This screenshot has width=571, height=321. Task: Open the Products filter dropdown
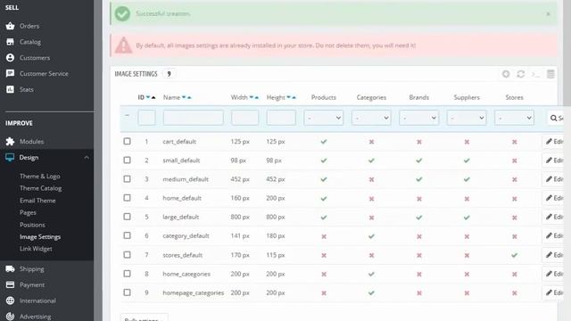tap(323, 118)
